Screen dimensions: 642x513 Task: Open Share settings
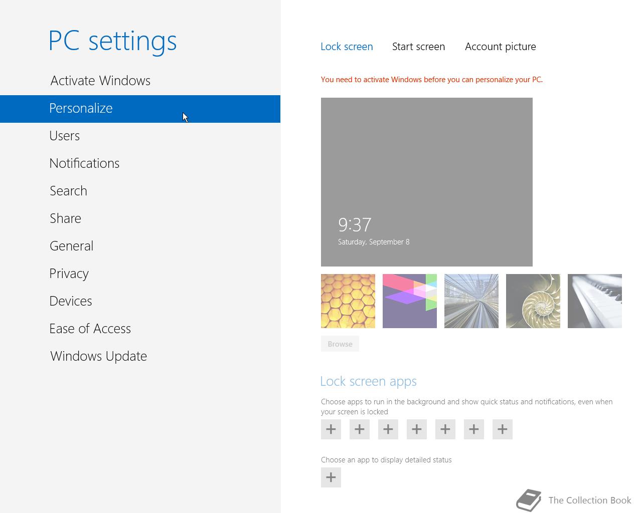point(140,218)
